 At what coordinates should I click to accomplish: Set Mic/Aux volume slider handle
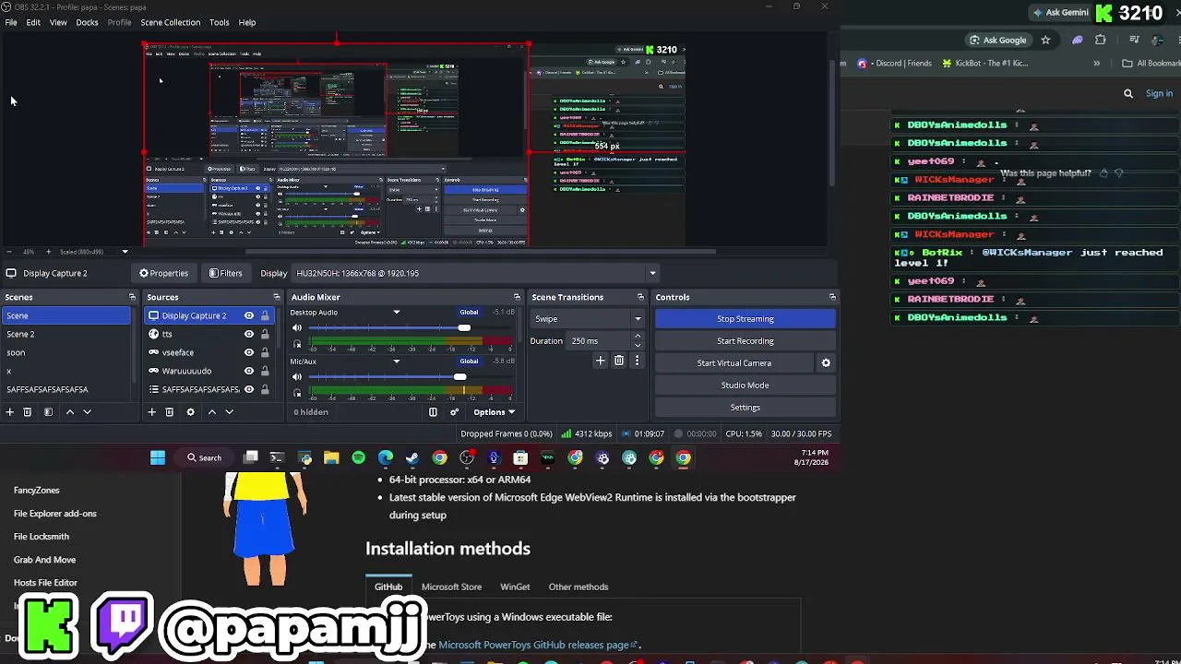tap(460, 376)
